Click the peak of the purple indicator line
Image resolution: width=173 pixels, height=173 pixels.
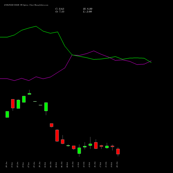tap(94, 51)
